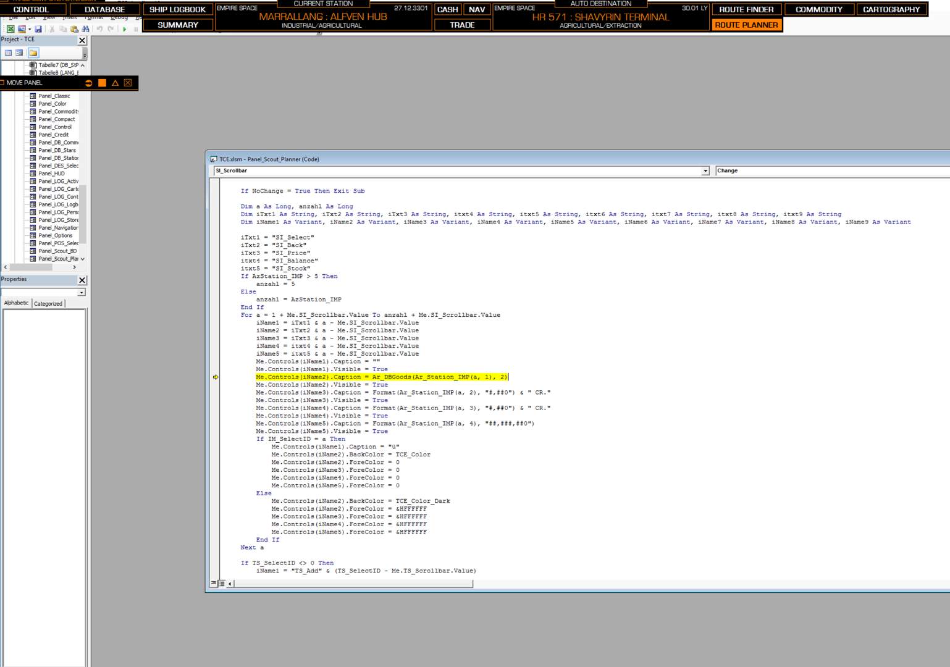Select Panel_Scout_BD in the project tree
950x667 pixels.
pos(57,251)
